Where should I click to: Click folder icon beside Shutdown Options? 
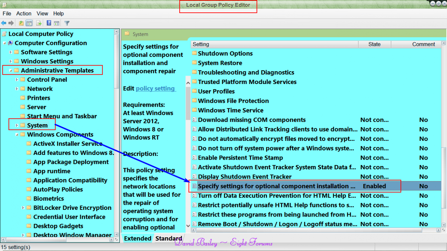[x=194, y=54]
